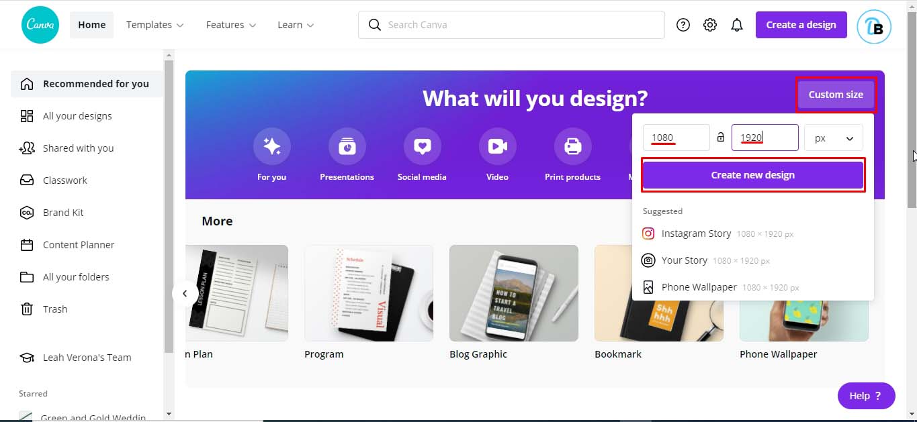Click the Custom size button
Viewport: 917px width, 422px height.
tap(836, 95)
